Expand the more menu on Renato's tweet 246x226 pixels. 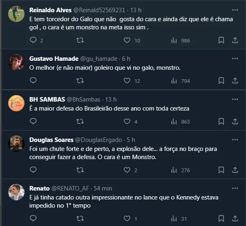pyautogui.click(x=235, y=188)
